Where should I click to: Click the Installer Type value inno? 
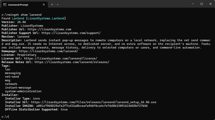coord(36,99)
